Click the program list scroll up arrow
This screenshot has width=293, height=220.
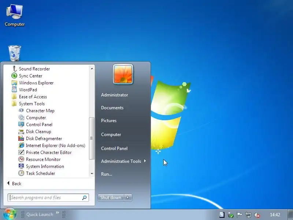click(92, 69)
